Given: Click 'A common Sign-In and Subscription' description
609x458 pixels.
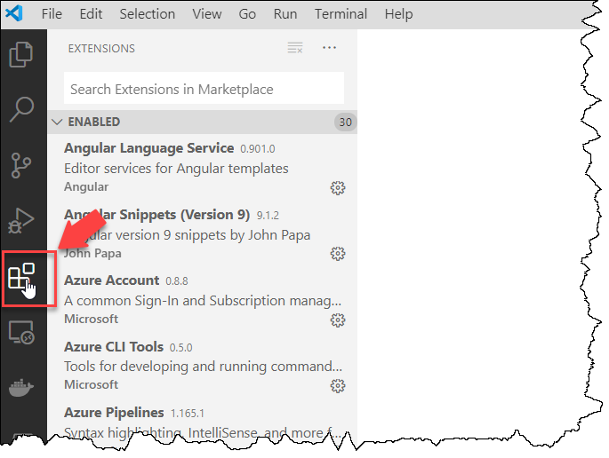Looking at the screenshot, I should [x=203, y=301].
